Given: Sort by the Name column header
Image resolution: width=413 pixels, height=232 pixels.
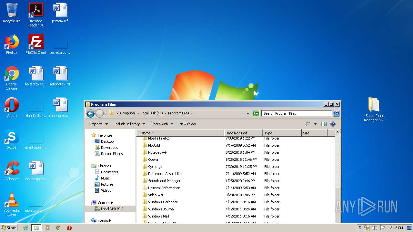Looking at the screenshot, I should click(x=180, y=133).
